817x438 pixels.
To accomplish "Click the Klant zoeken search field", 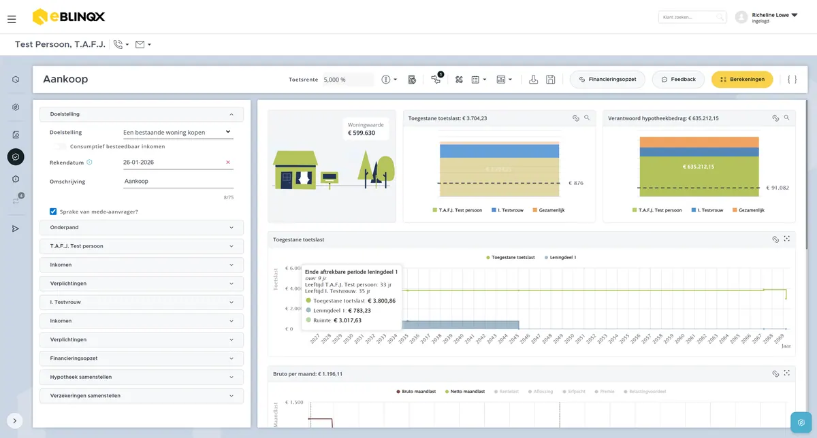I will 691,17.
